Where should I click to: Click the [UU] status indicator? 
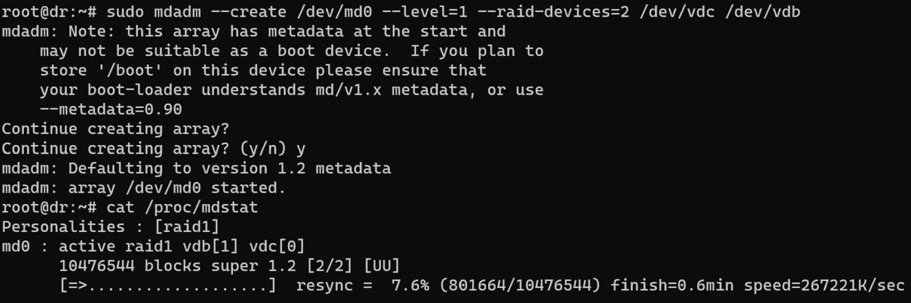click(381, 266)
